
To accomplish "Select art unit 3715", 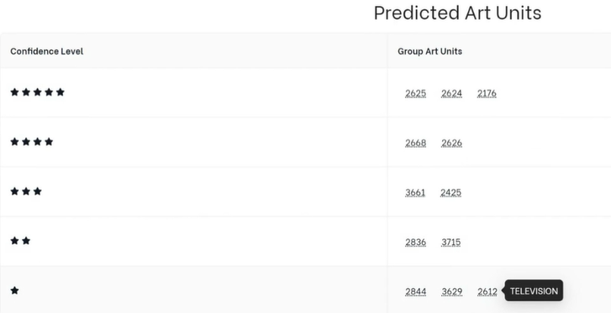I will [450, 243].
